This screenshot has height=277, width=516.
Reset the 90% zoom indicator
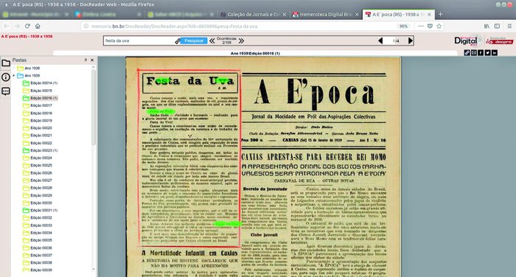coord(403,27)
